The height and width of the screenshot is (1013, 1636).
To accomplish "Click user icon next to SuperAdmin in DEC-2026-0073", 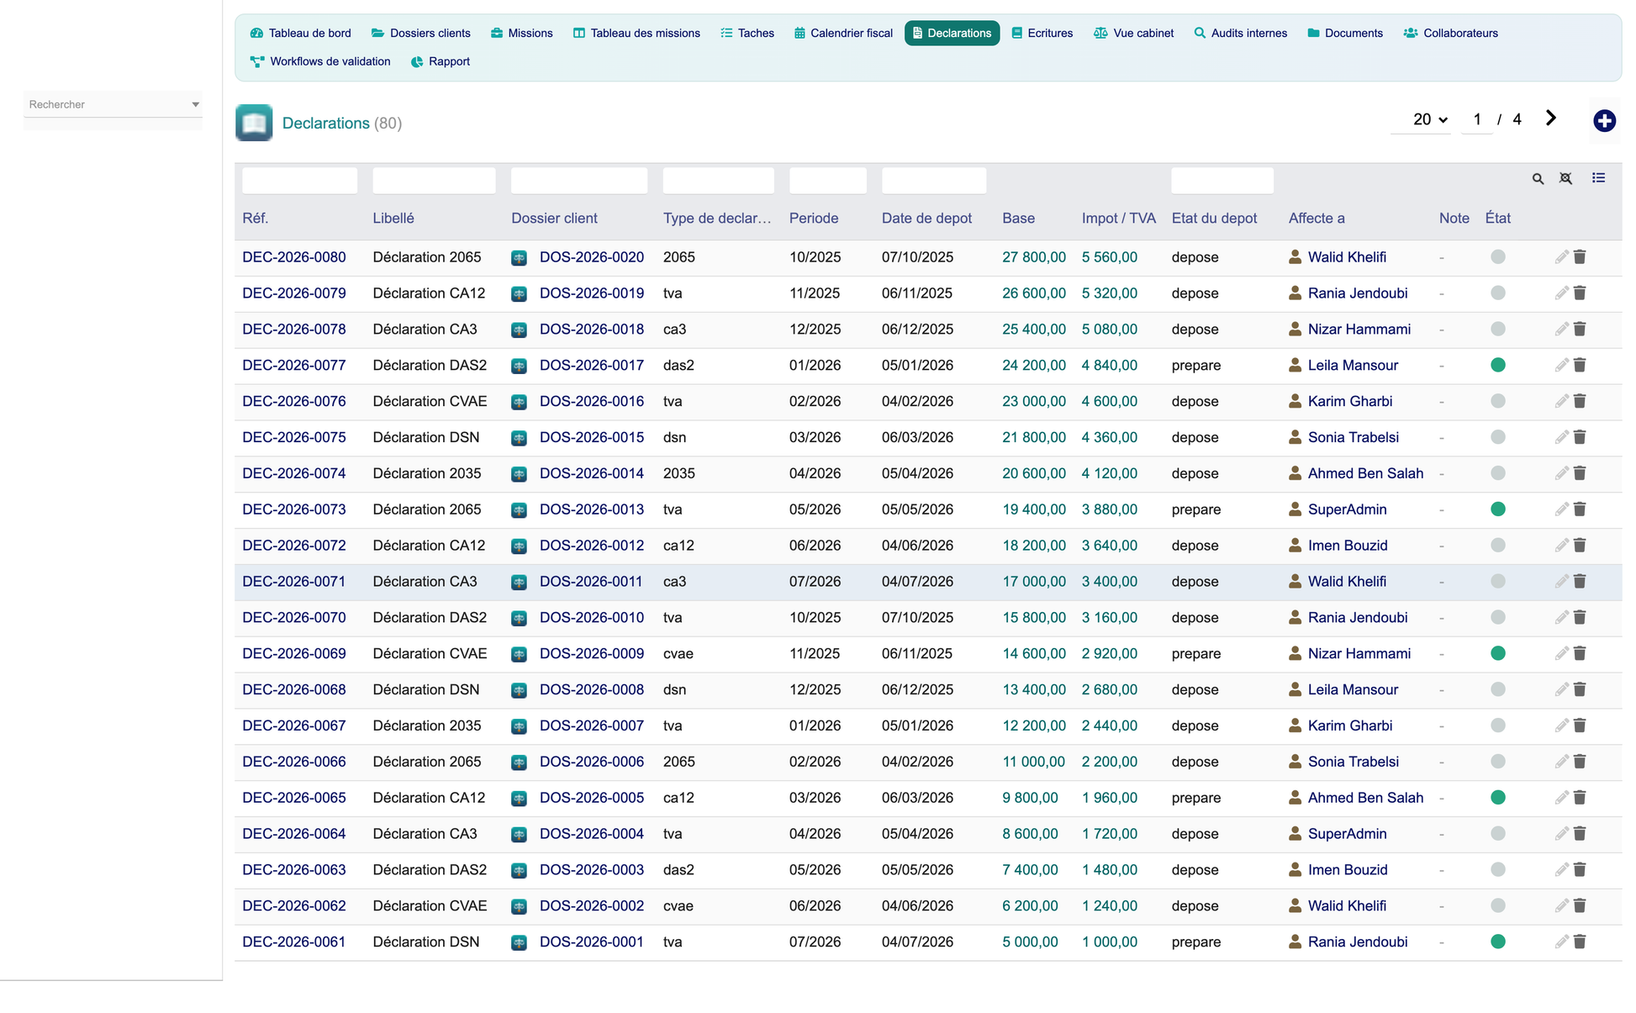I will [1295, 509].
